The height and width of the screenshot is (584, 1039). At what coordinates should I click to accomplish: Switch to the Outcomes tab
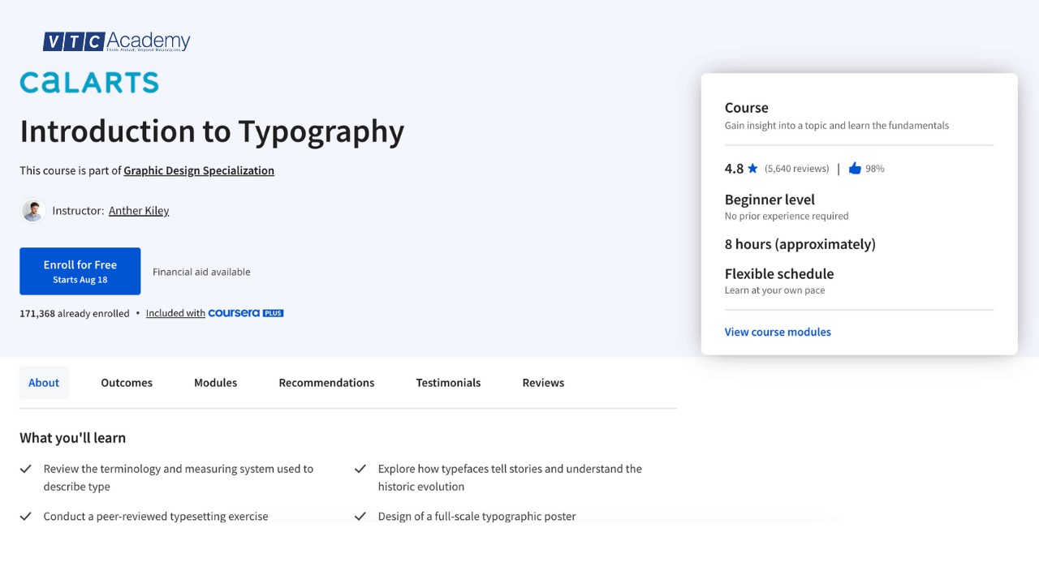coord(126,382)
